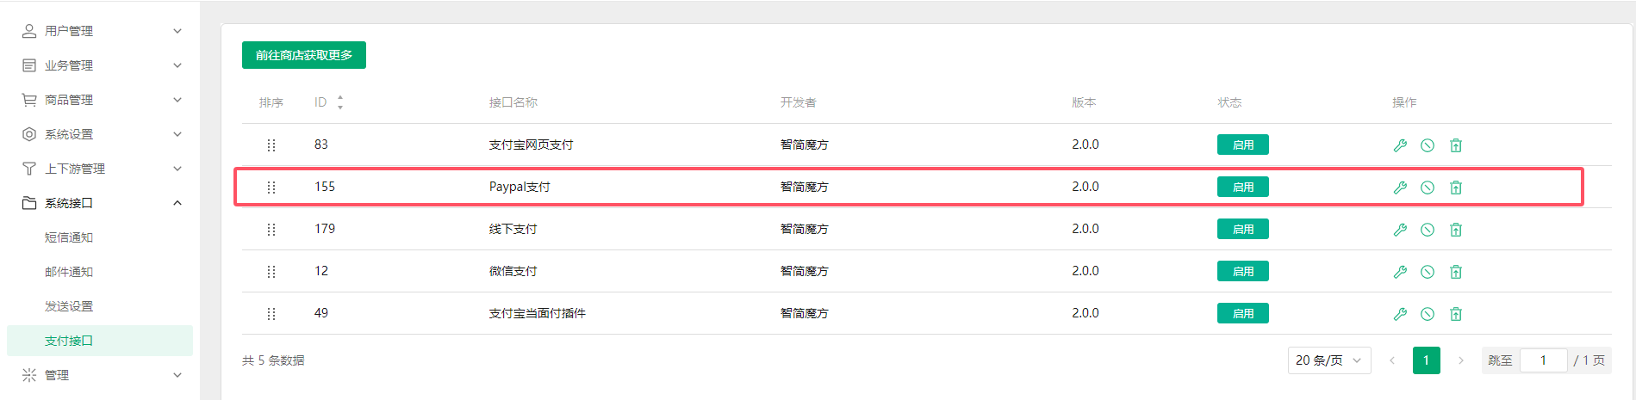The image size is (1636, 400).
Task: Click trash icon in 支付宝网页支付 row
Action: [x=1456, y=145]
